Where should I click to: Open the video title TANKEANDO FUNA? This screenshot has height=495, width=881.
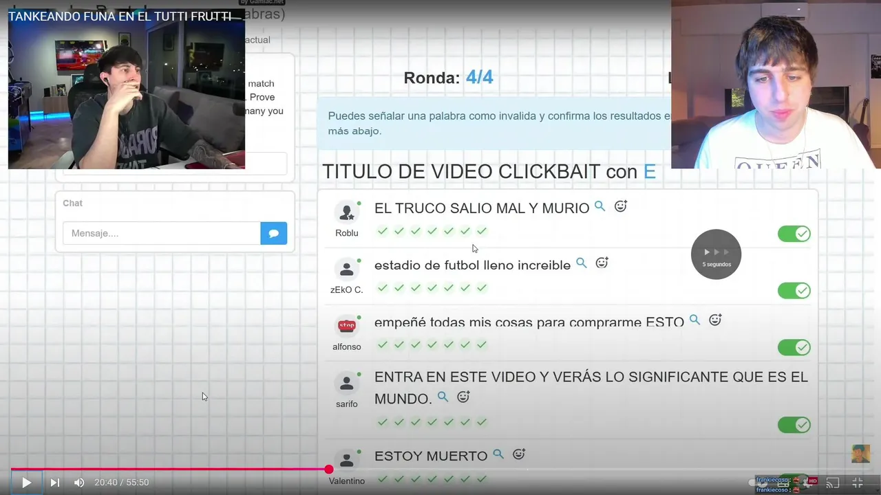pos(120,16)
